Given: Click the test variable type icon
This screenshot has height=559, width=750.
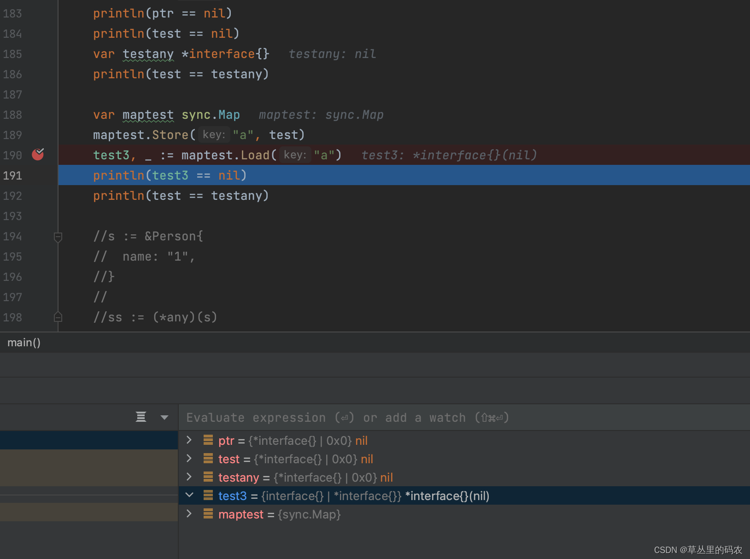Looking at the screenshot, I should click(208, 459).
